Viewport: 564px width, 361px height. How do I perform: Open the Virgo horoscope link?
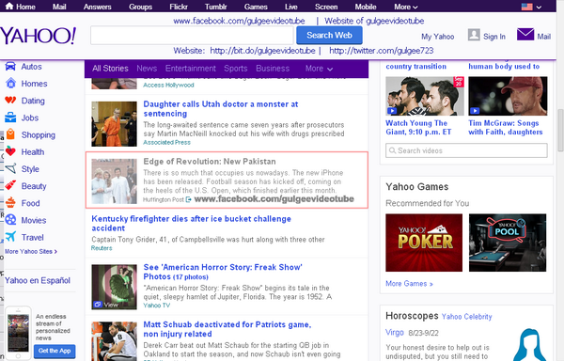[395, 332]
